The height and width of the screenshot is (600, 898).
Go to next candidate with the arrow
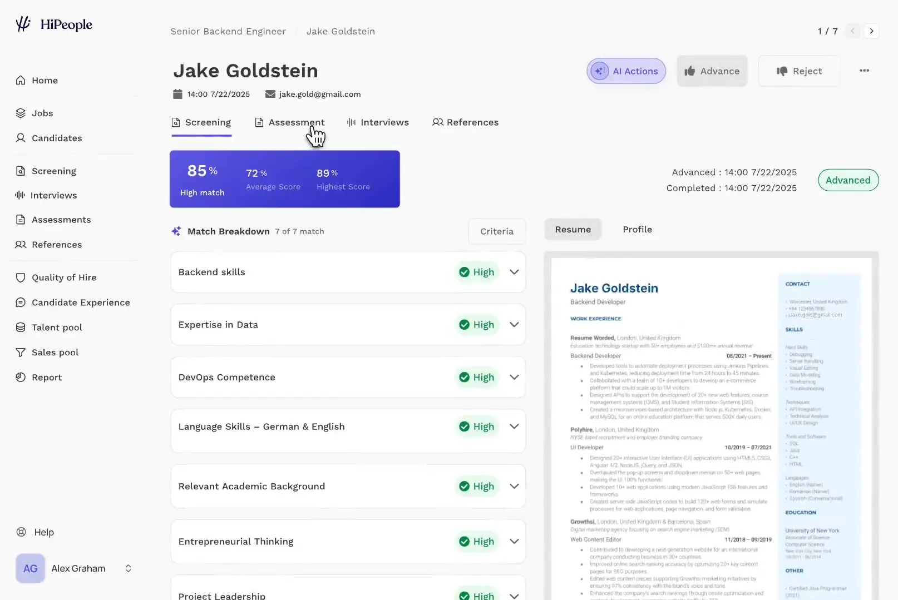coord(871,31)
